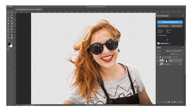This screenshot has width=191, height=111.
Task: Hide Layer 1 using its eye icon
Action: pyautogui.click(x=157, y=61)
